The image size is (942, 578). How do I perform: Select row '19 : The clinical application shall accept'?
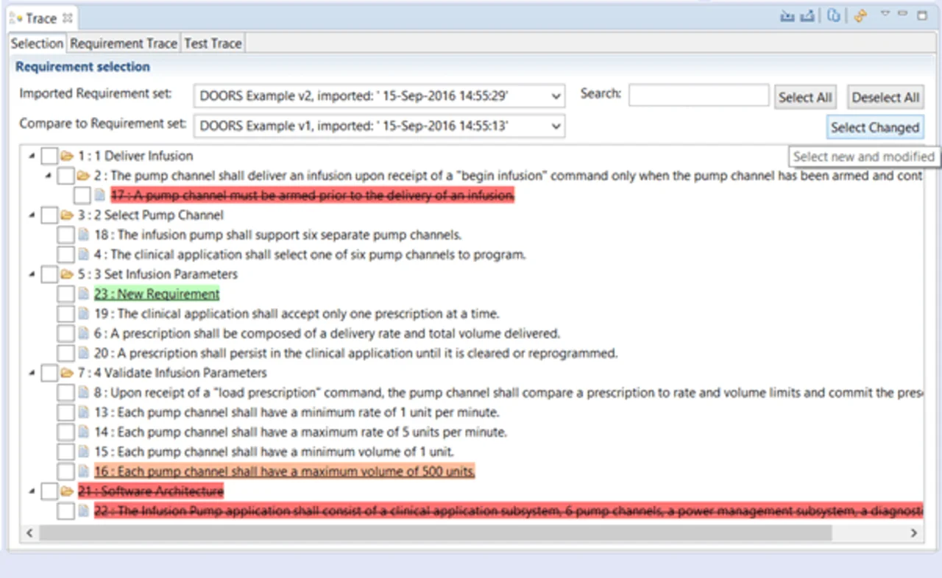297,314
